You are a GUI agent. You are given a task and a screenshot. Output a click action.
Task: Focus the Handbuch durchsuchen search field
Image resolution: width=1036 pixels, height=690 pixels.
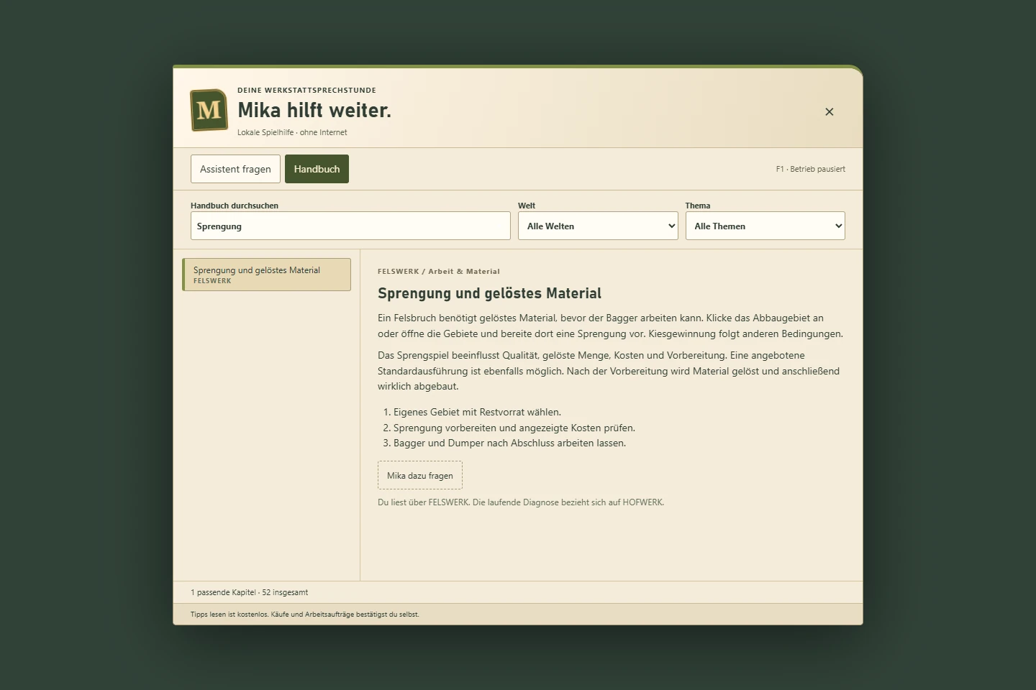click(350, 226)
